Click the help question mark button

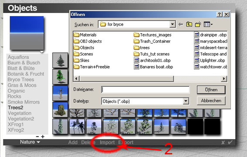coord(220,14)
